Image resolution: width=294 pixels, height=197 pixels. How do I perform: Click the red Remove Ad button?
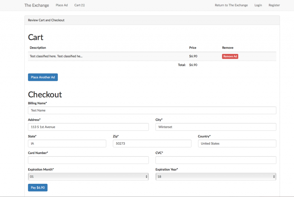pos(230,56)
